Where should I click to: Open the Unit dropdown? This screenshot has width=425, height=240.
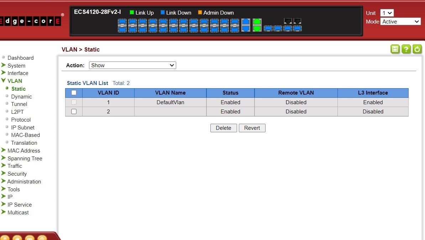click(387, 13)
